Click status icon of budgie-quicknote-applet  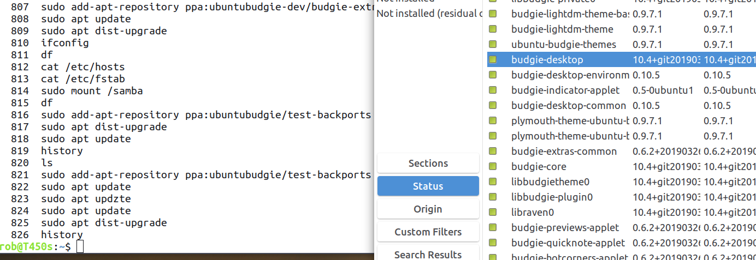click(x=493, y=243)
